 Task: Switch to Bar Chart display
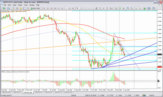click(x=116, y=8)
